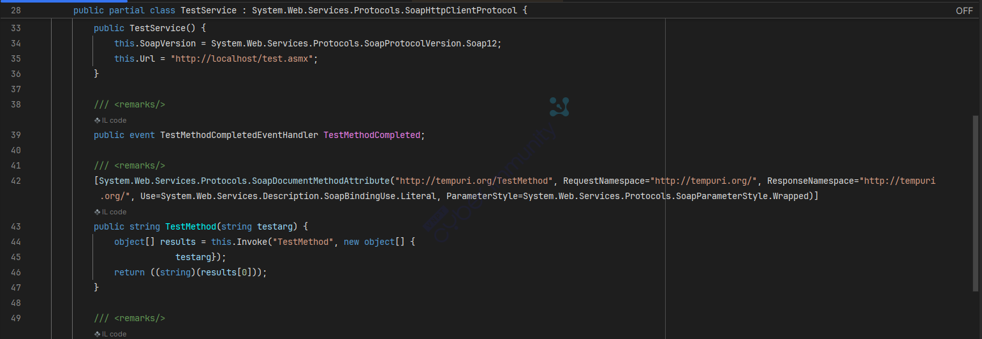The height and width of the screenshot is (339, 982).
Task: Select line number 28 in sticky header
Action: tap(16, 11)
